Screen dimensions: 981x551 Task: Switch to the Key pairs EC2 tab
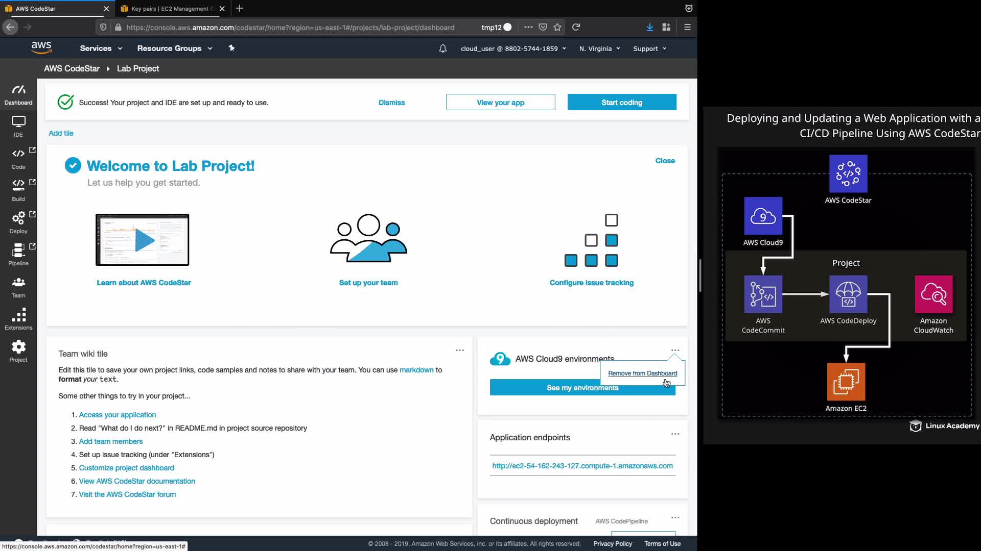click(170, 9)
